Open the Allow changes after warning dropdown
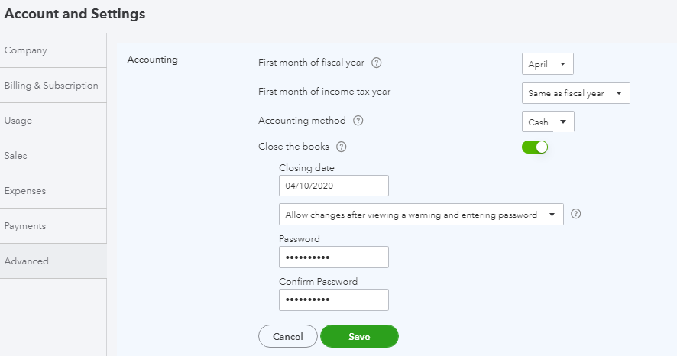677x356 pixels. (421, 215)
